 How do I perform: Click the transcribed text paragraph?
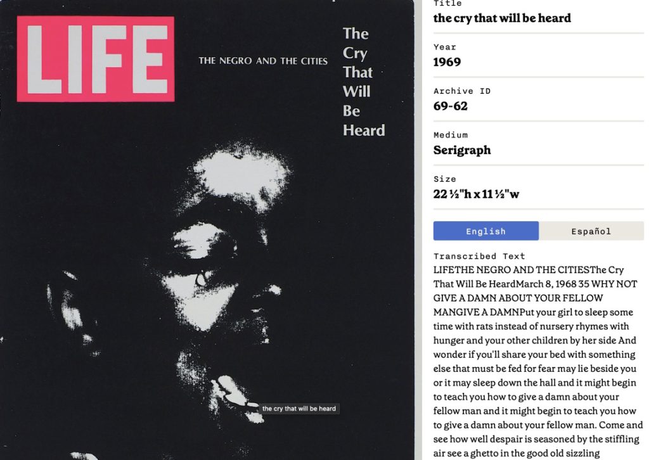click(x=537, y=362)
